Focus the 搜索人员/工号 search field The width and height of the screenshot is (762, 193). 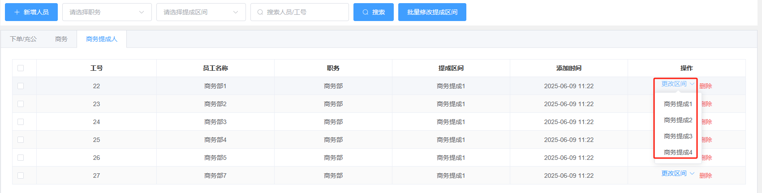[299, 12]
